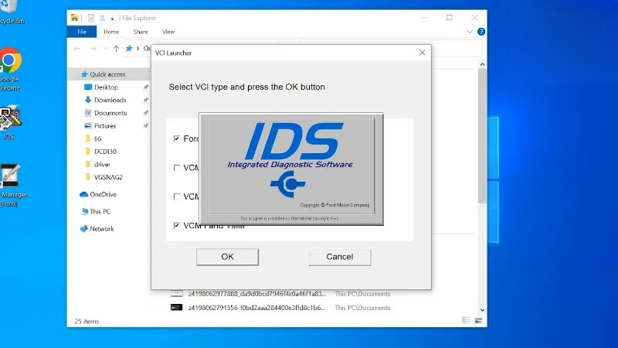Toggle the second VCM checkbox

(177, 168)
